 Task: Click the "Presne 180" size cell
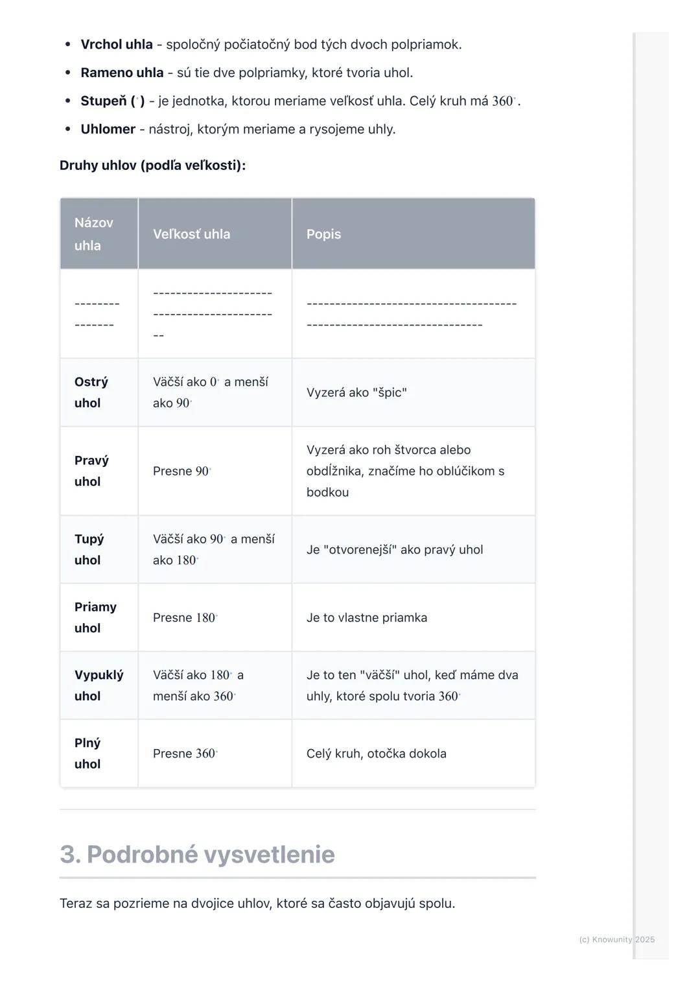tap(185, 617)
